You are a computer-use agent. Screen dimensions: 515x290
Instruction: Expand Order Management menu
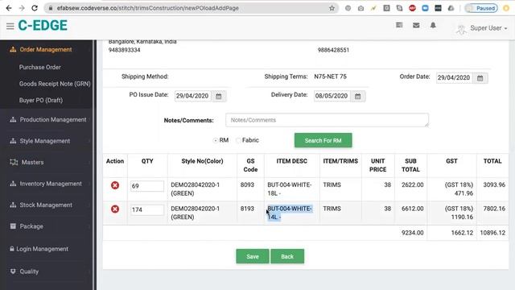47,50
